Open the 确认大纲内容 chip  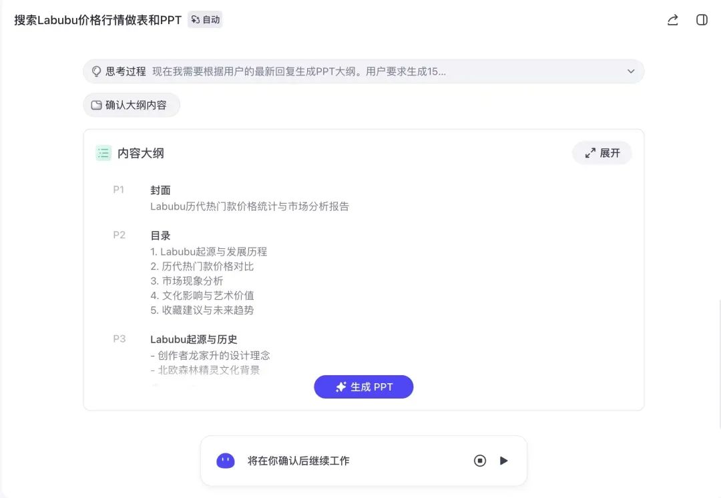pos(132,105)
